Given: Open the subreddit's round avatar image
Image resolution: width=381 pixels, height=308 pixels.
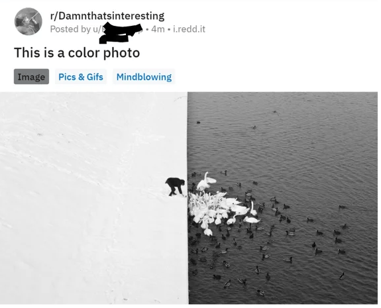Looking at the screenshot, I should (x=28, y=21).
